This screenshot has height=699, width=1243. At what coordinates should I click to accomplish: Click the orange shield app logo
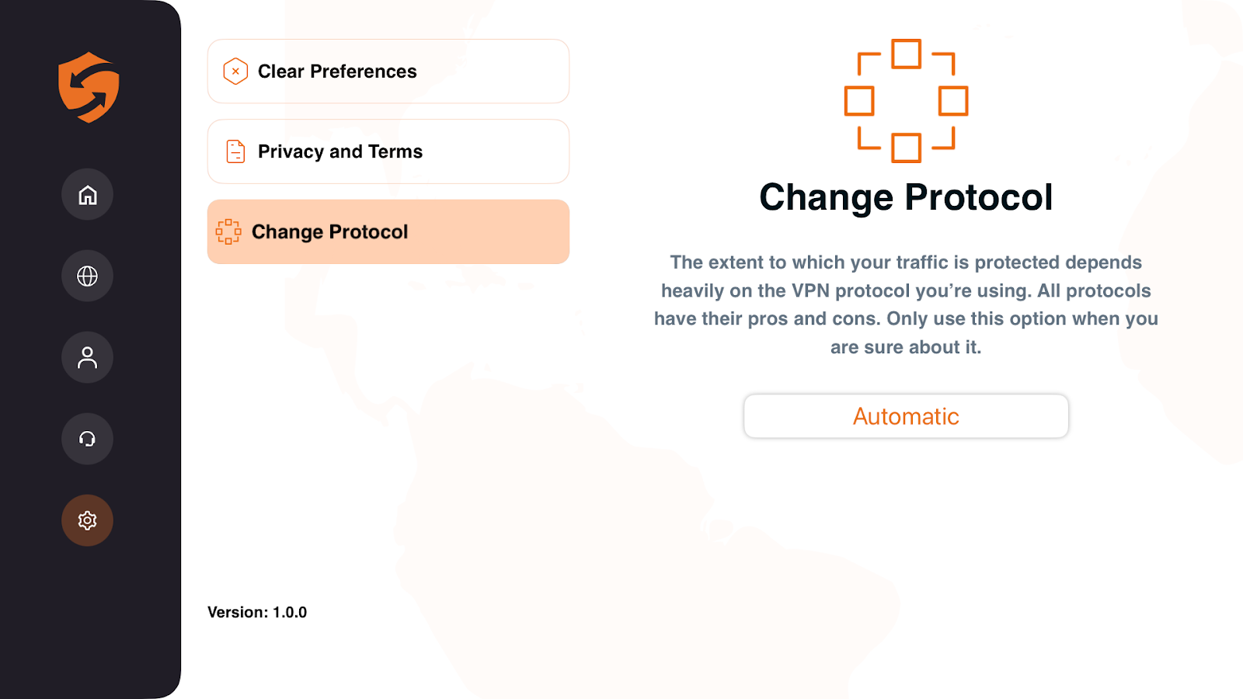(89, 87)
